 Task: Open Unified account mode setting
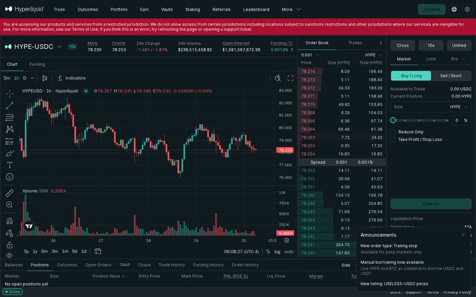click(459, 46)
